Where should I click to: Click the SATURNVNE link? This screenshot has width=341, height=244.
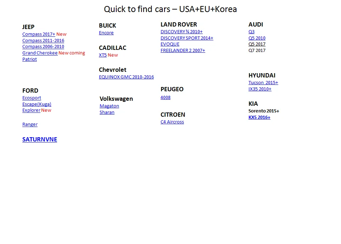click(x=39, y=140)
